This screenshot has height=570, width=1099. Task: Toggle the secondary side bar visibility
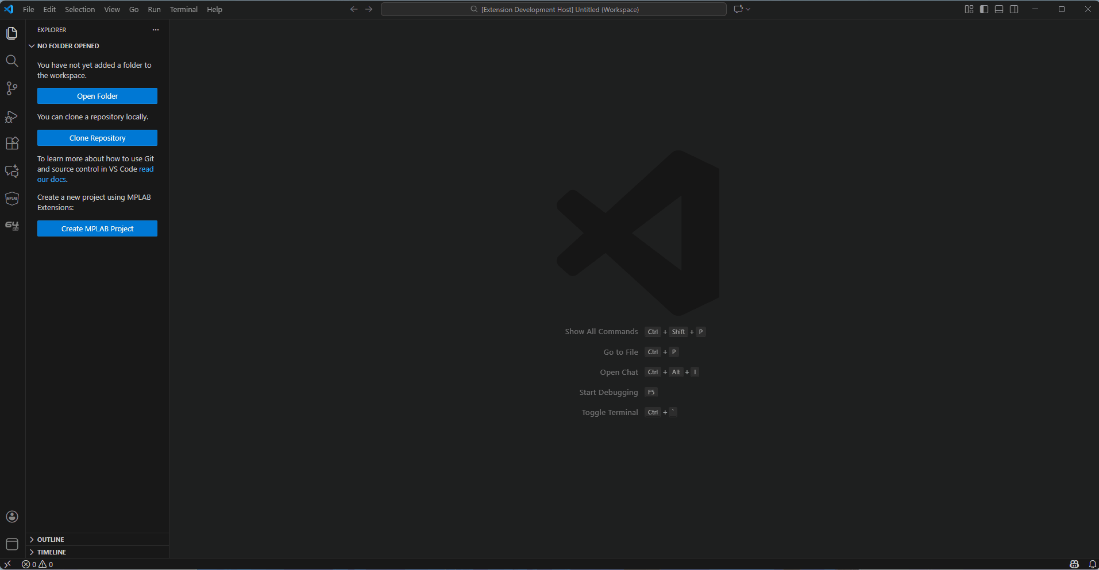(x=1014, y=9)
